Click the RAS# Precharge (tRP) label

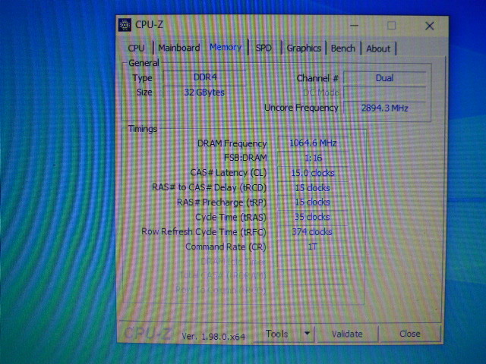pyautogui.click(x=221, y=202)
